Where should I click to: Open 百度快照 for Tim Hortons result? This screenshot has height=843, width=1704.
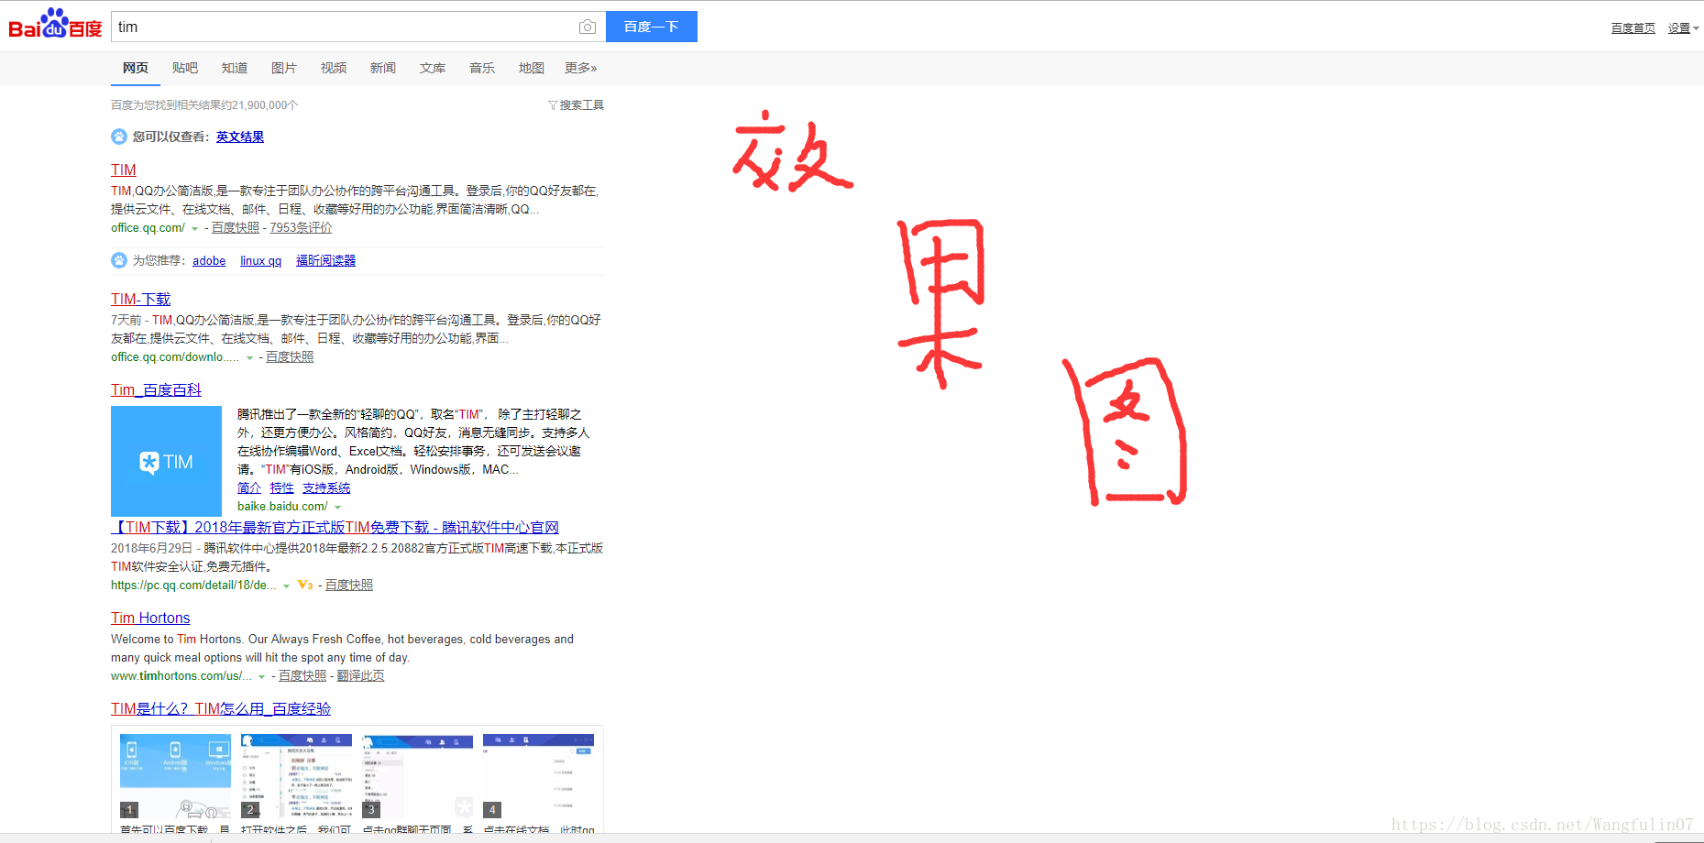pos(302,676)
